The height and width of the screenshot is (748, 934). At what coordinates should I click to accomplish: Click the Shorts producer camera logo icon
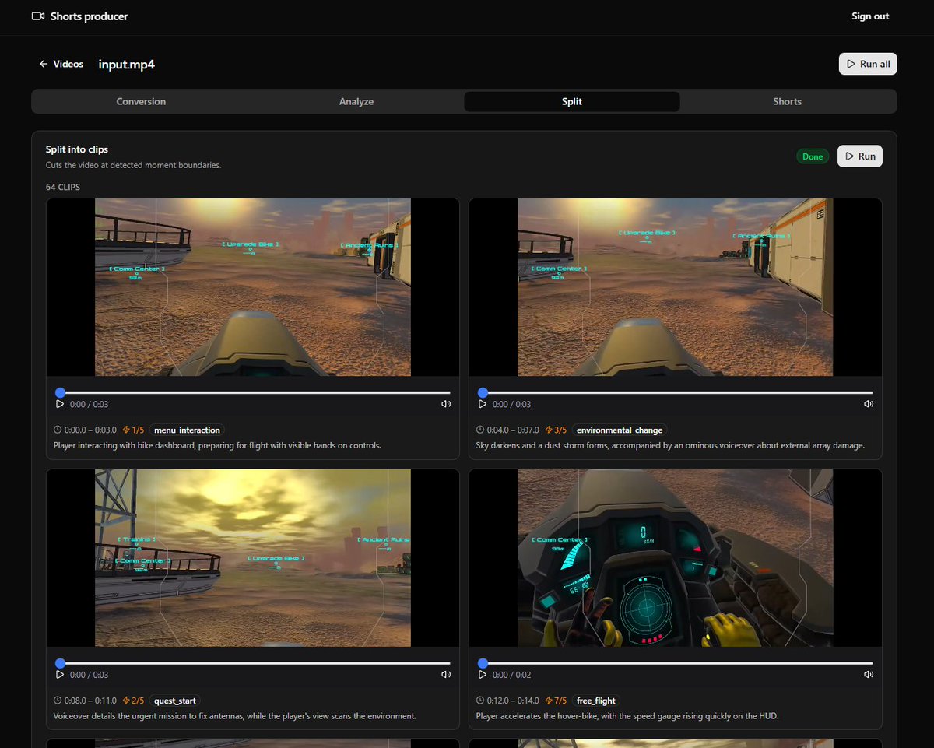pos(37,16)
